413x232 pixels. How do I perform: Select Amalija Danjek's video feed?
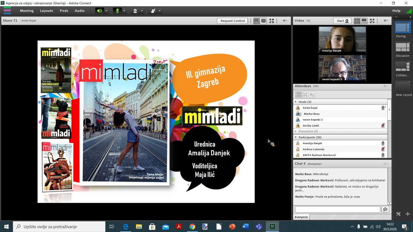[342, 40]
